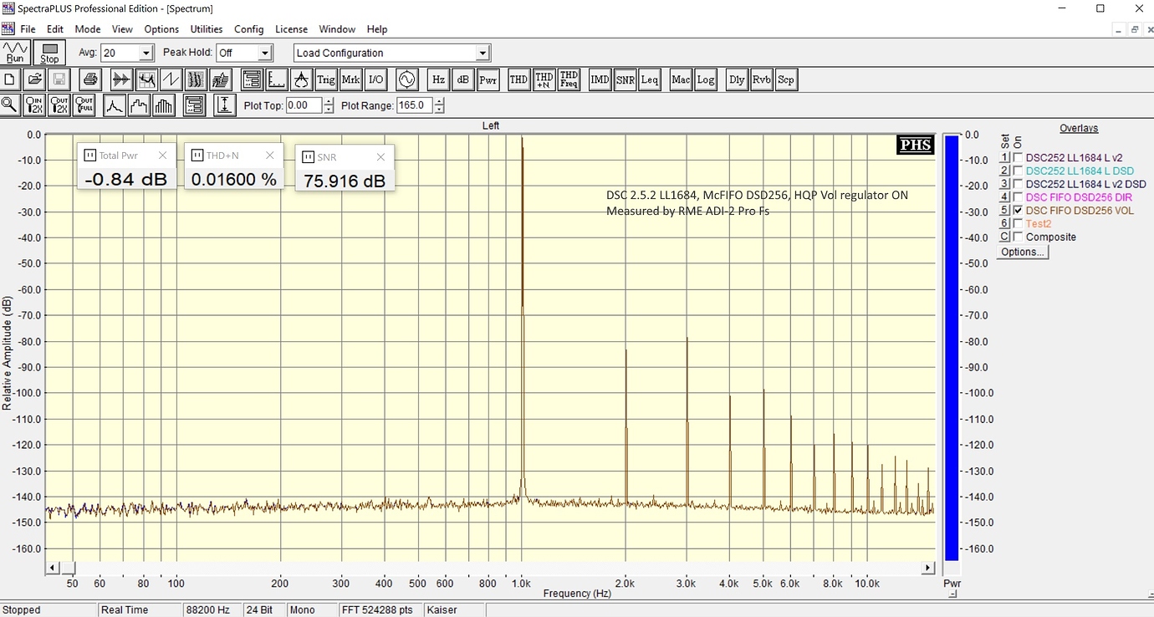Toggle the Composite overlay checkbox
The height and width of the screenshot is (617, 1154).
tap(1018, 237)
